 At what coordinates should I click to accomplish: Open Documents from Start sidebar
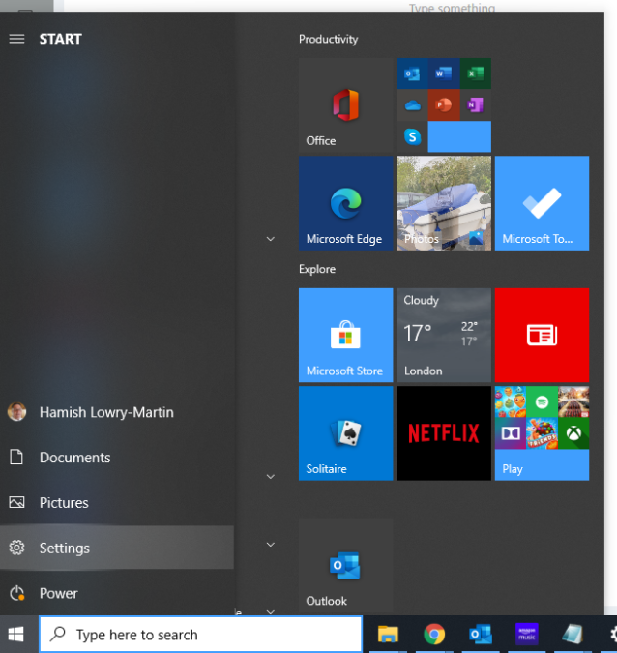[x=117, y=458]
